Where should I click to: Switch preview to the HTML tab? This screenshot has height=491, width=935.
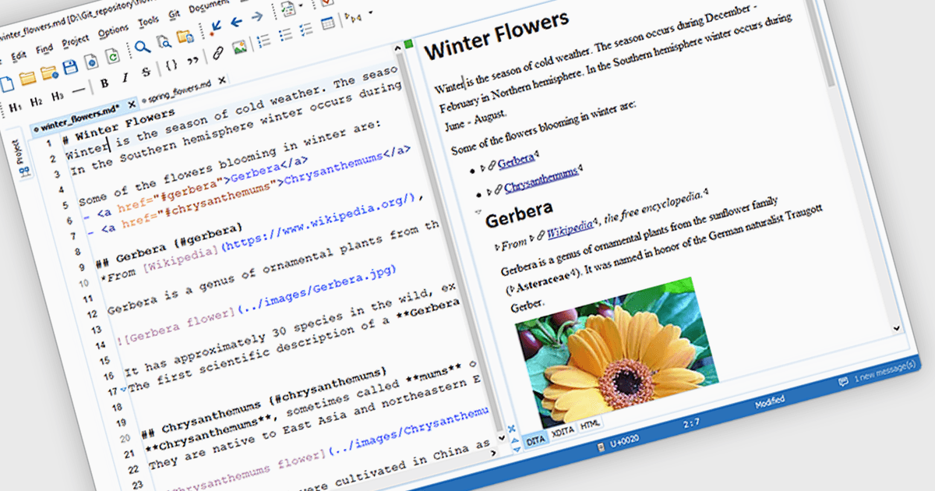click(x=590, y=425)
